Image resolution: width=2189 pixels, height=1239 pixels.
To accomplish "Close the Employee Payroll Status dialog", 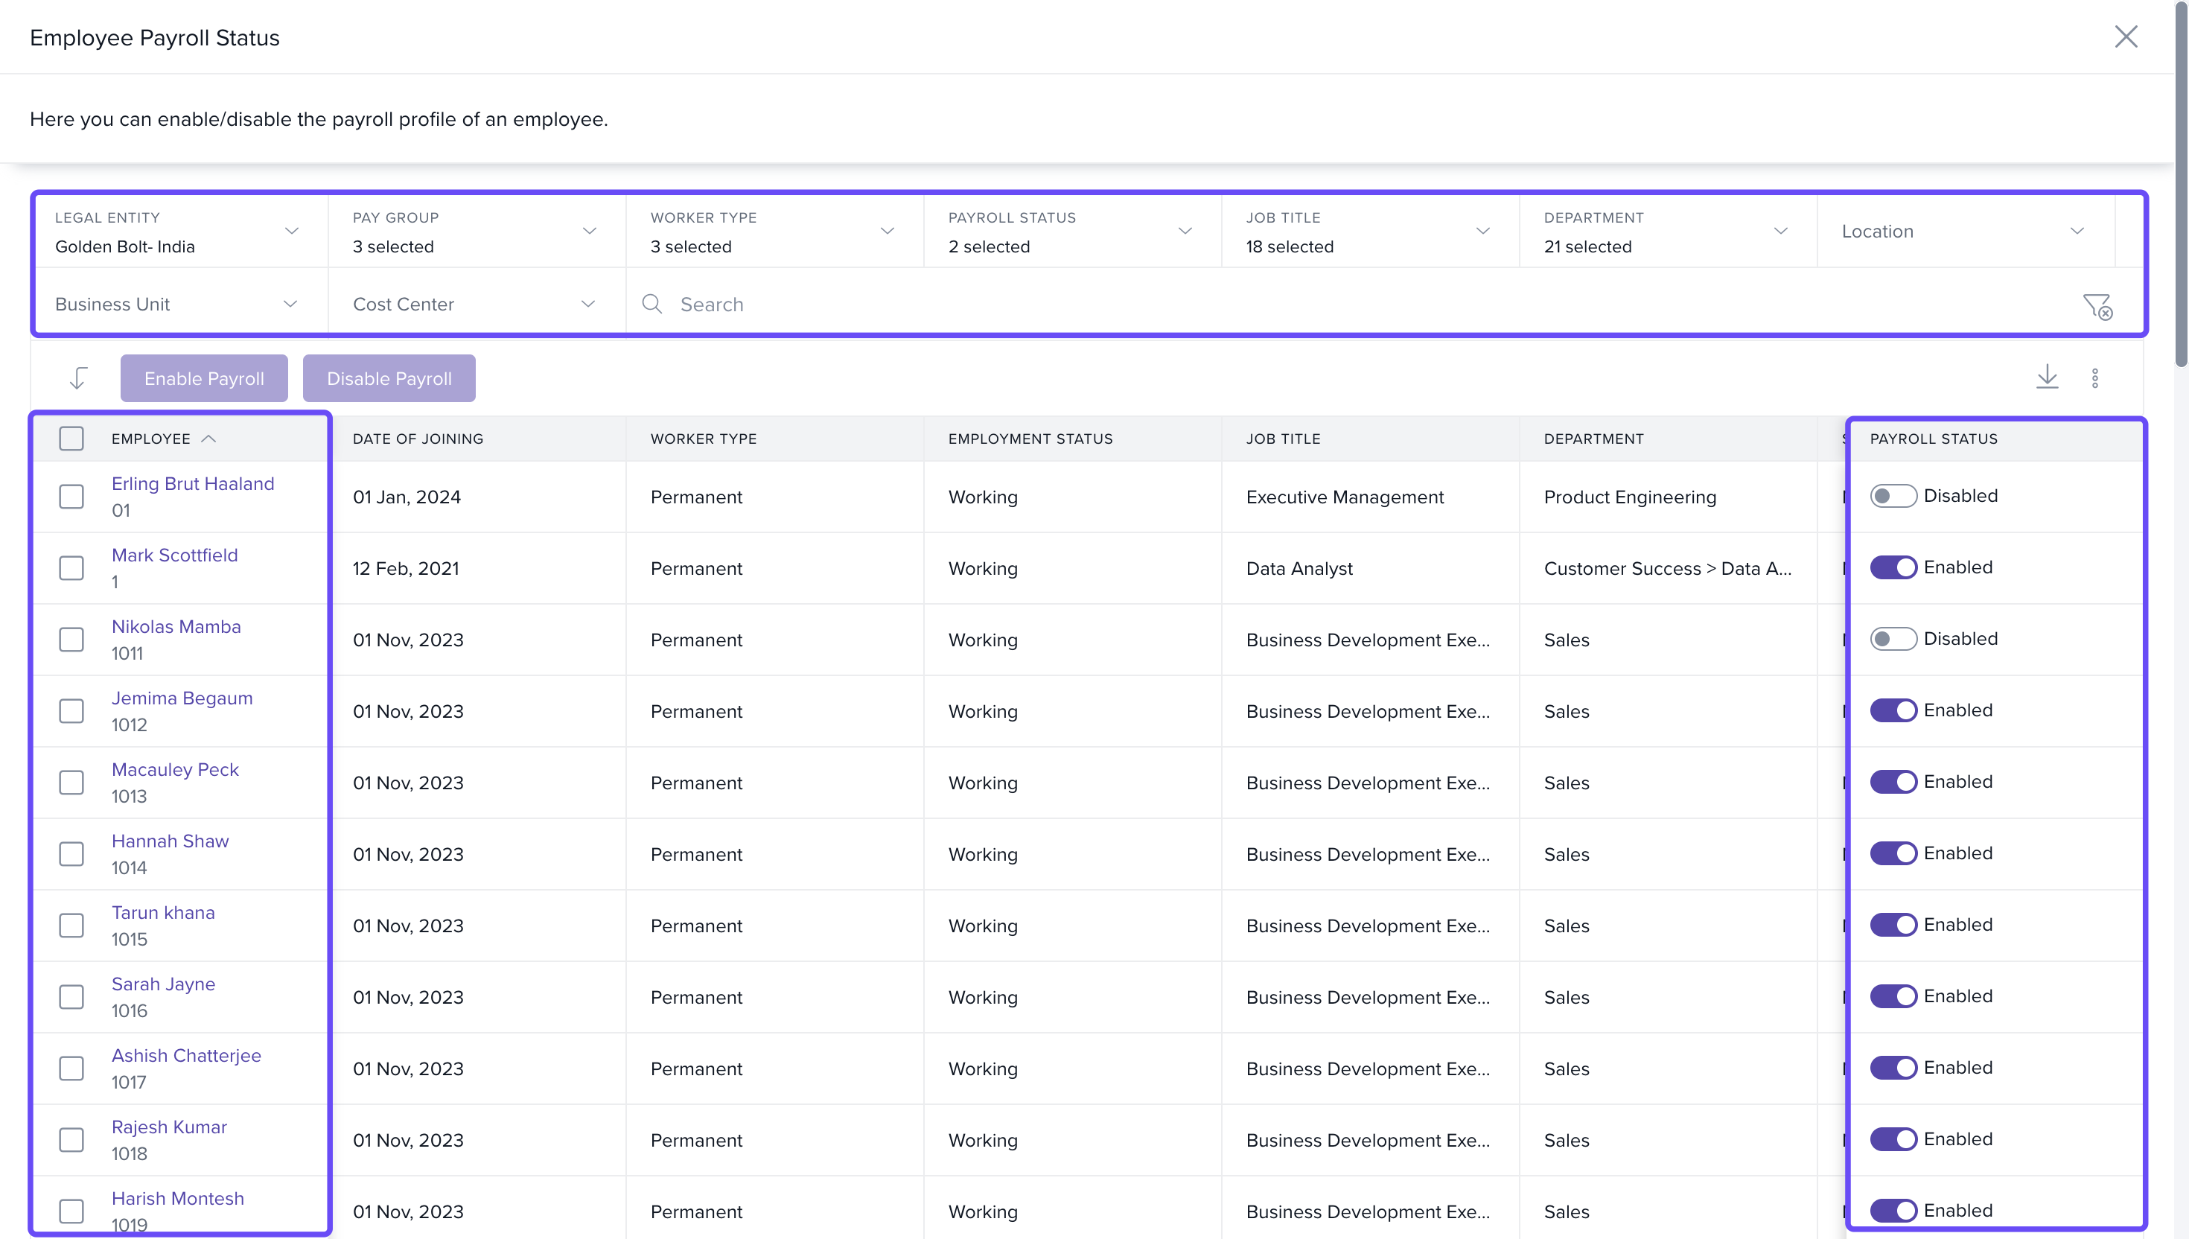I will (2125, 36).
